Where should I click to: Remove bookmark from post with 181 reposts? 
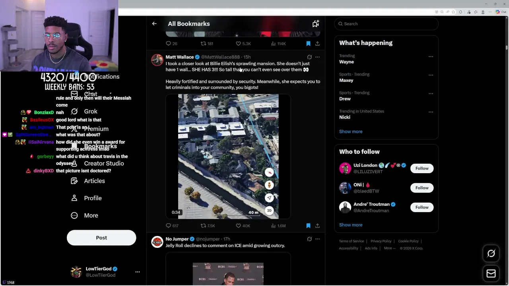coord(308,44)
